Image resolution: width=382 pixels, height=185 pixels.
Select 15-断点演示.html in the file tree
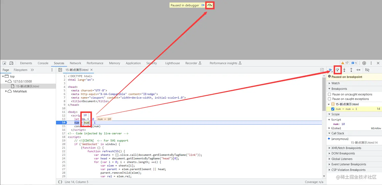click(x=28, y=86)
